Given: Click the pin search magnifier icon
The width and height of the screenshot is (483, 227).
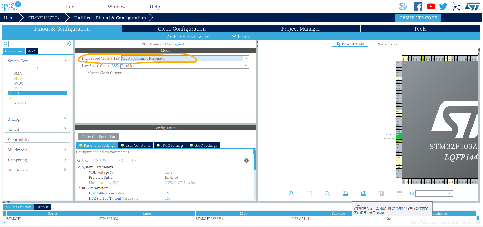Looking at the screenshot, I should pyautogui.click(x=412, y=194).
